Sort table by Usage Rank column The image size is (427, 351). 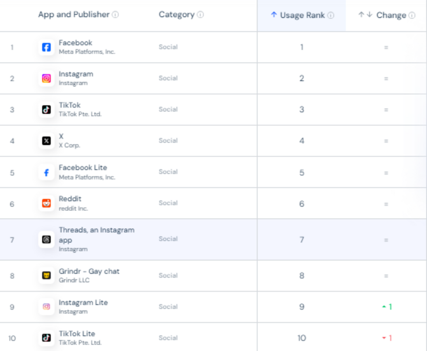click(302, 15)
